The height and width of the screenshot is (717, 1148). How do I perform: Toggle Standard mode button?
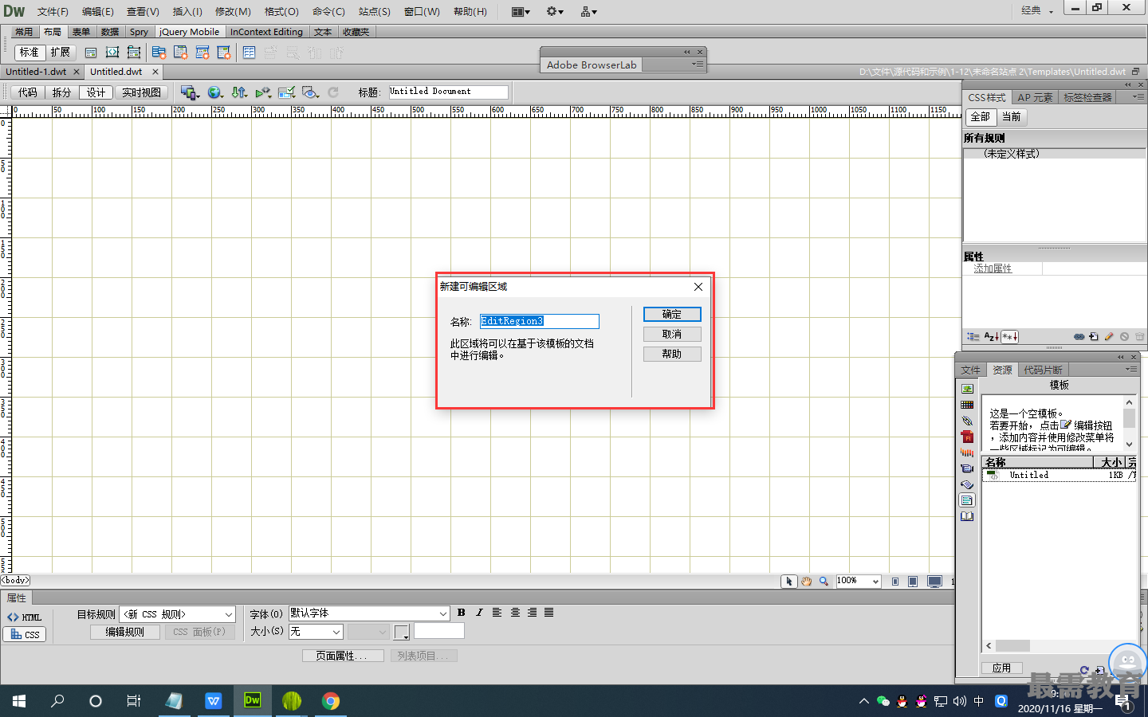(29, 53)
